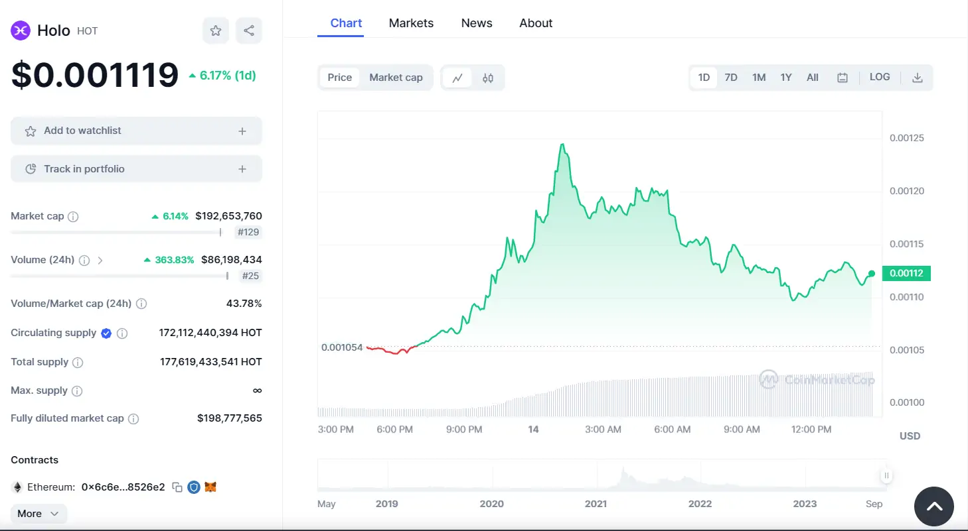Select the 1M time range
Image resolution: width=968 pixels, height=531 pixels.
coord(759,78)
